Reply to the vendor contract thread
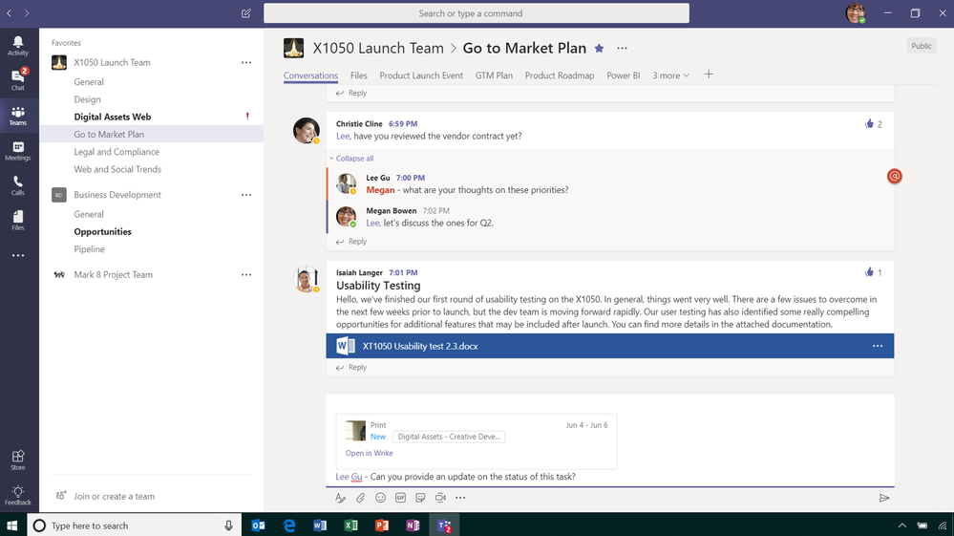This screenshot has height=536, width=954. (351, 242)
